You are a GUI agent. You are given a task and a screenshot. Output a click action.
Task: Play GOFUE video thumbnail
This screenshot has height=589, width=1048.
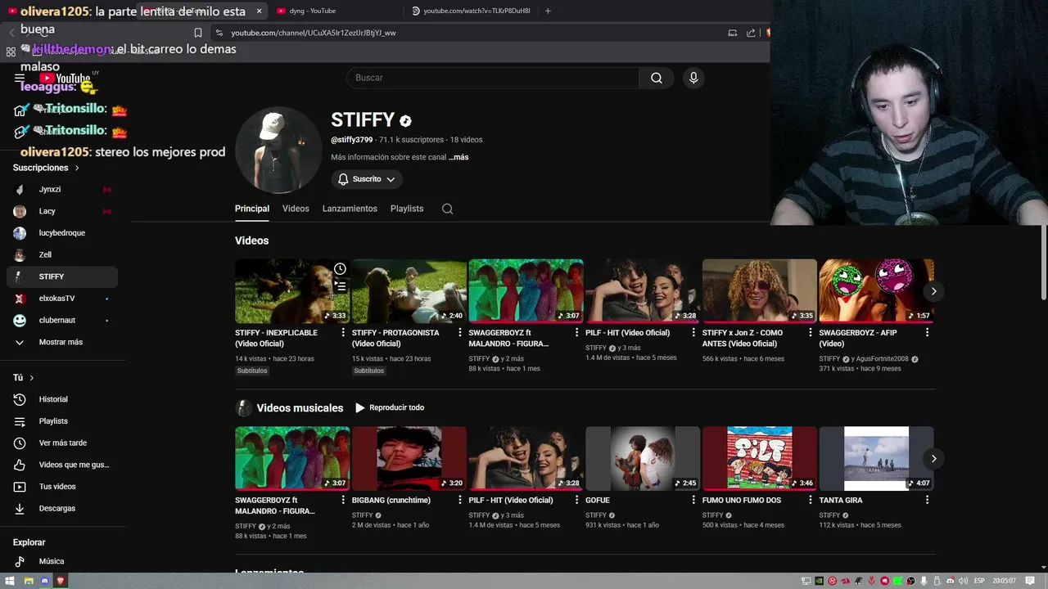pyautogui.click(x=643, y=458)
